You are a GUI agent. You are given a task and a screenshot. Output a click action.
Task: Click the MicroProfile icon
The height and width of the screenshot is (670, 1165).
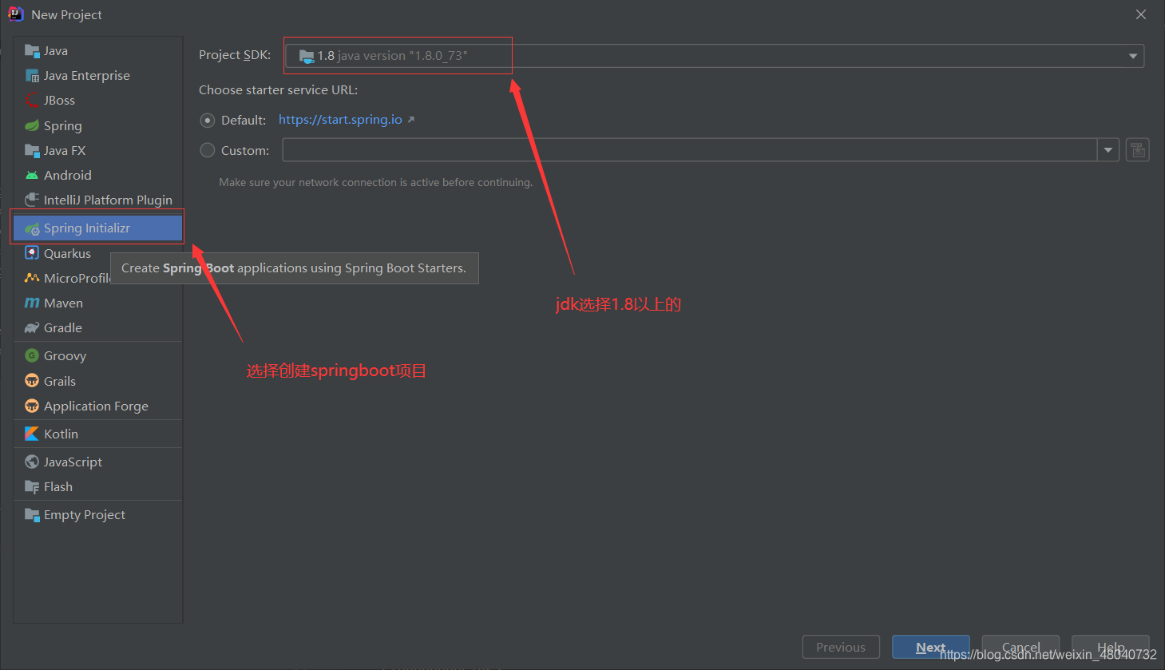pos(32,278)
